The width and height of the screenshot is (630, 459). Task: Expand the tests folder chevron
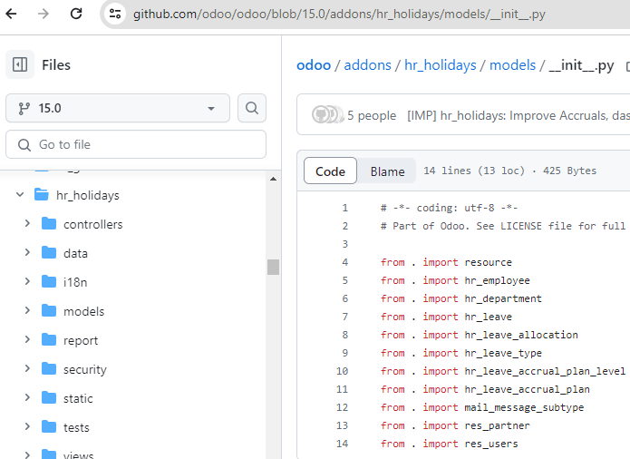(27, 426)
